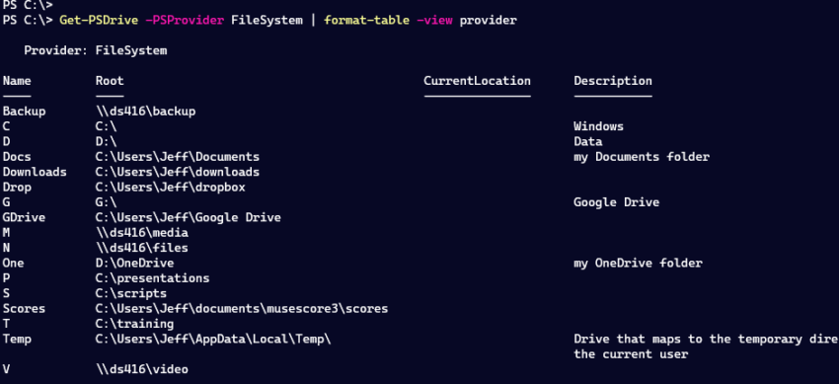Click C:\Users\Jeff\Documents path
Viewport: 839px width, 384px height.
click(x=178, y=157)
